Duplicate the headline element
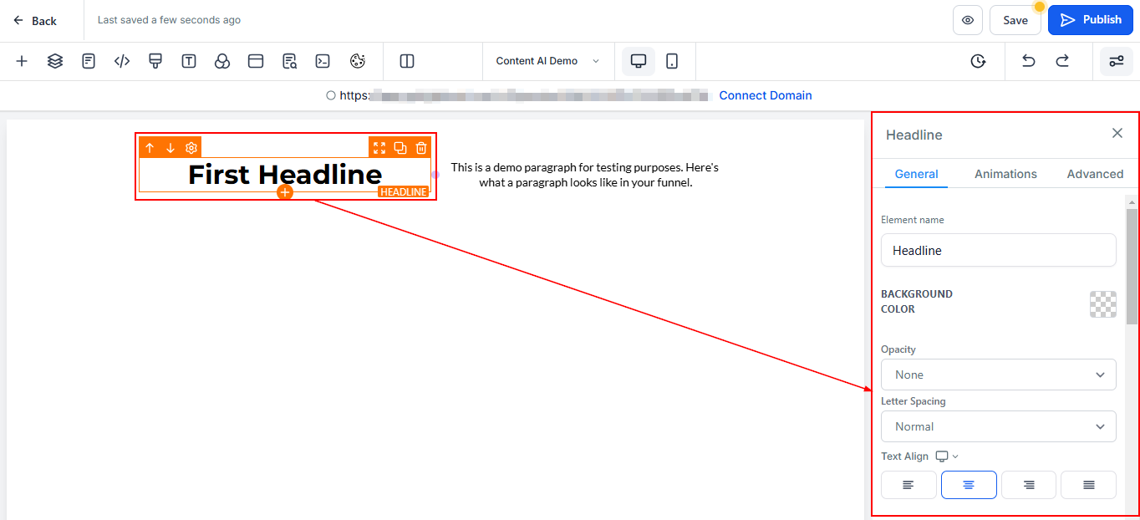Image resolution: width=1140 pixels, height=520 pixels. coord(400,148)
